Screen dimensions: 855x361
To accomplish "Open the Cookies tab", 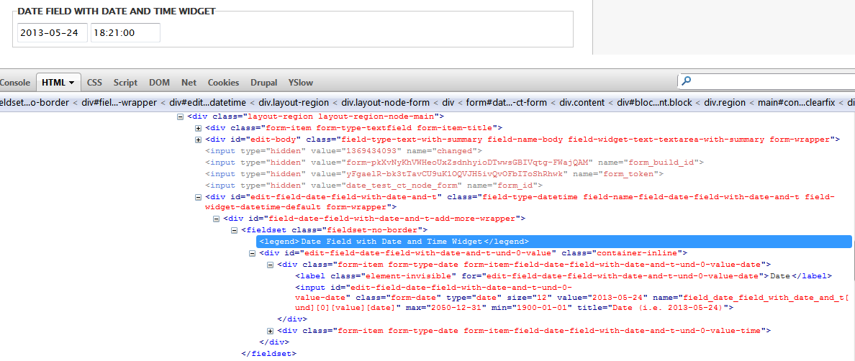I will [x=223, y=83].
